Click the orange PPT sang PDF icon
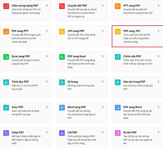This screenshot has height=148, width=163. point(118,6)
